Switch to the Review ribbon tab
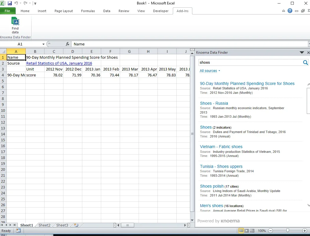 124,11
